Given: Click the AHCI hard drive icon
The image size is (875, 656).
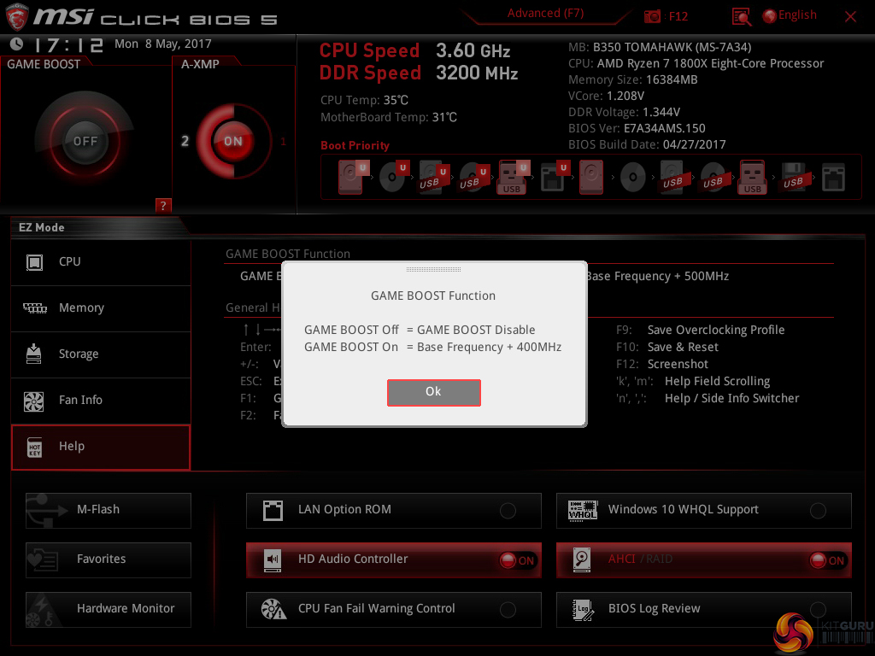Looking at the screenshot, I should pos(582,560).
